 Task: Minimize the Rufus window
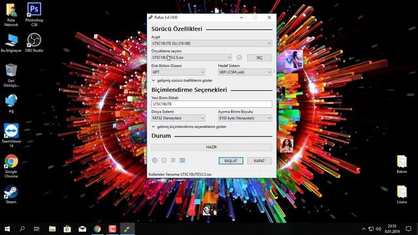(241, 18)
